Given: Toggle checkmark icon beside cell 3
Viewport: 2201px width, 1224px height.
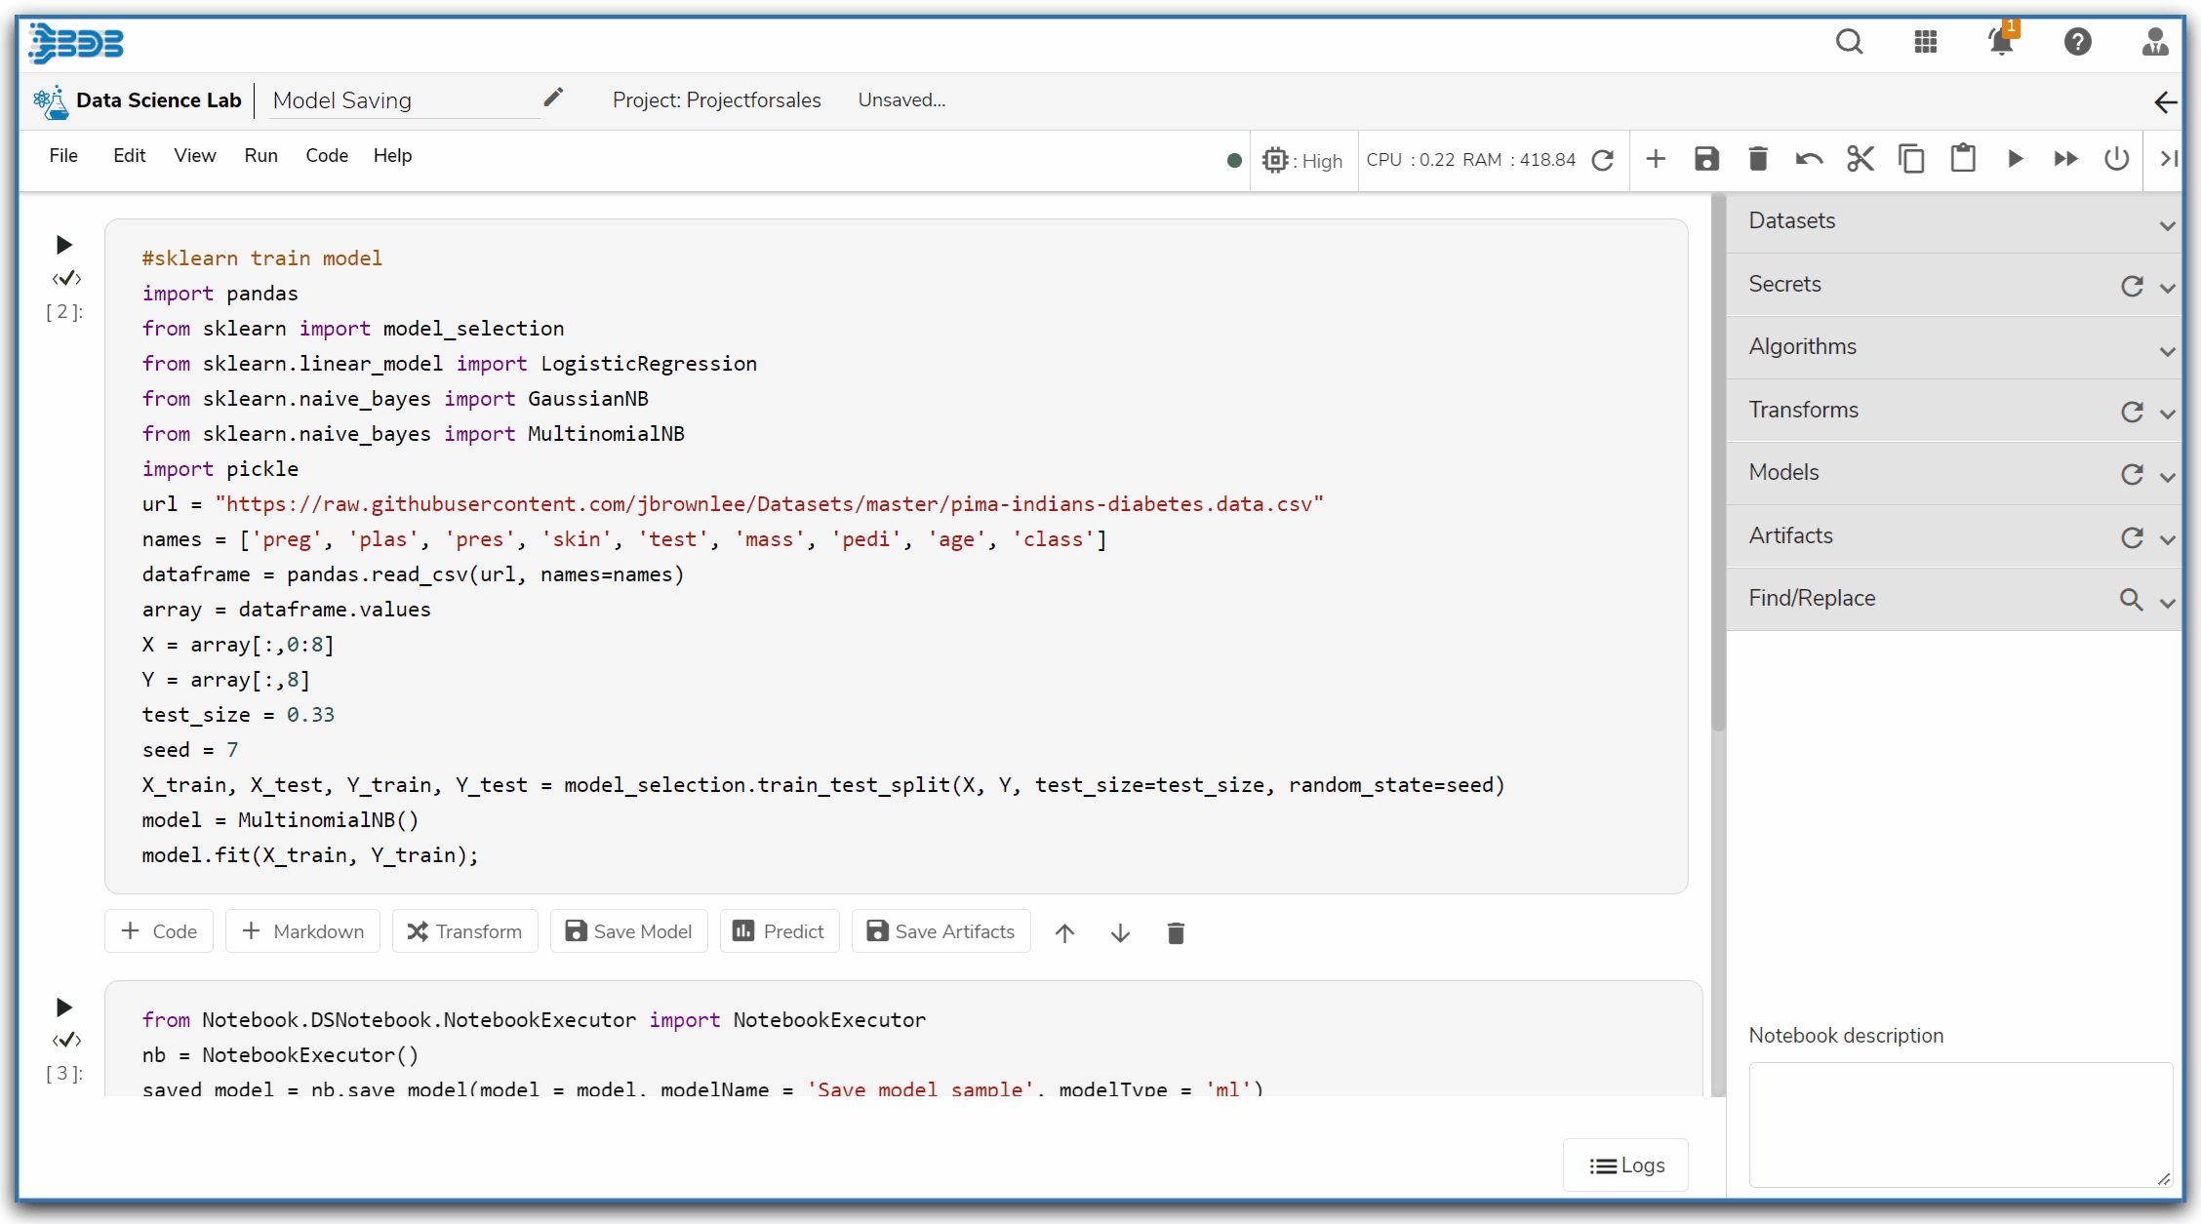Looking at the screenshot, I should pos(66,1041).
